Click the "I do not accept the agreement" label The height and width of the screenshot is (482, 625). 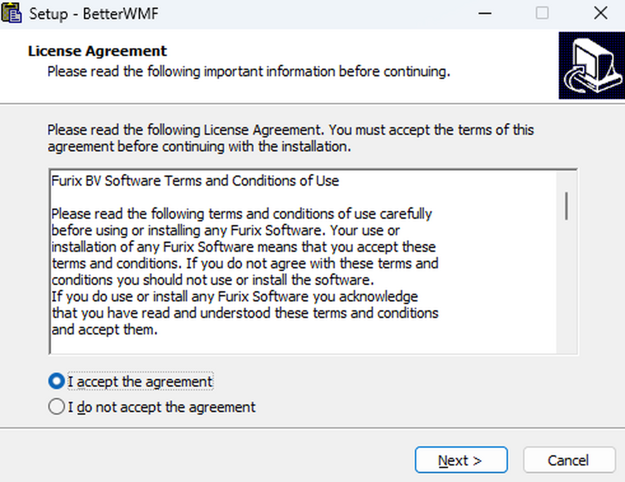coord(162,407)
